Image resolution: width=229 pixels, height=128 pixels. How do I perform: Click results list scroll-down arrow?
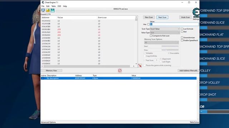click(136, 64)
